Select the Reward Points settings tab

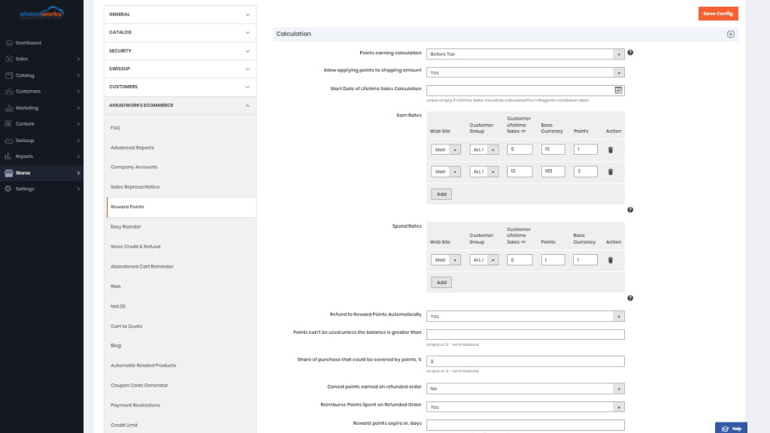(181, 207)
